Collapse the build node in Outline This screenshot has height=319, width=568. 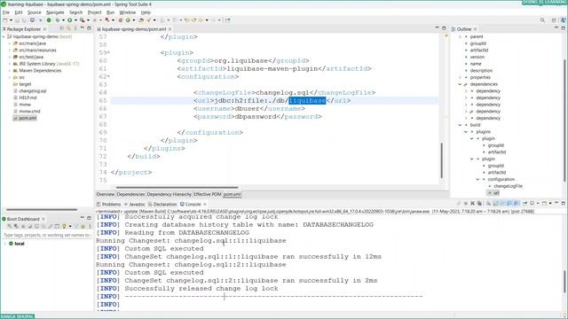(x=460, y=125)
